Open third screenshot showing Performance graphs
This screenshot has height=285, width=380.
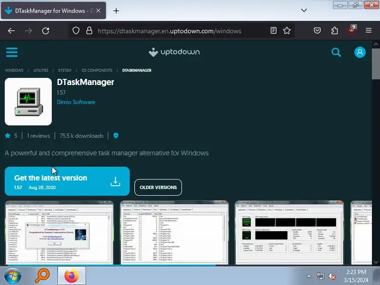(x=289, y=232)
